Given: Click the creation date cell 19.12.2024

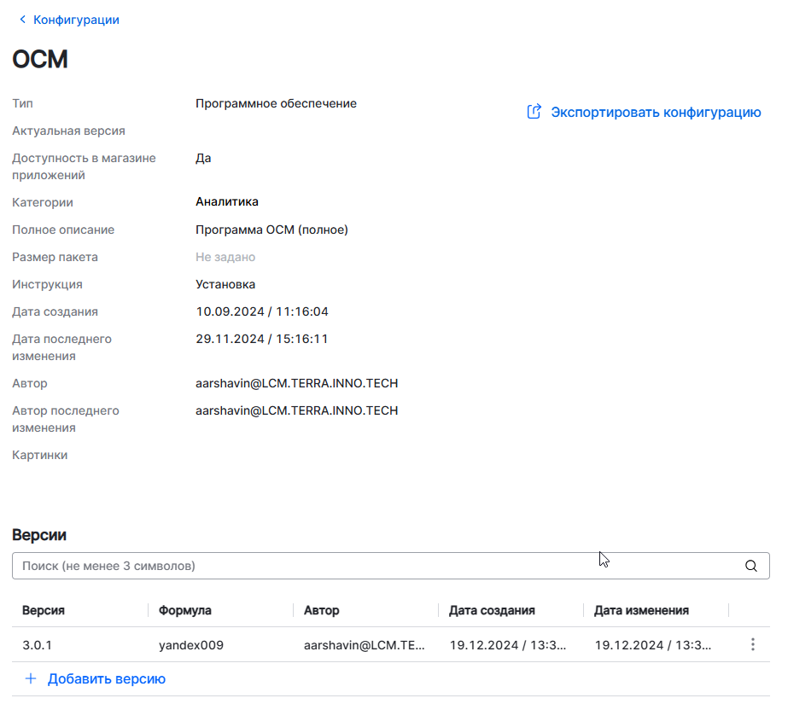Looking at the screenshot, I should pyautogui.click(x=508, y=645).
